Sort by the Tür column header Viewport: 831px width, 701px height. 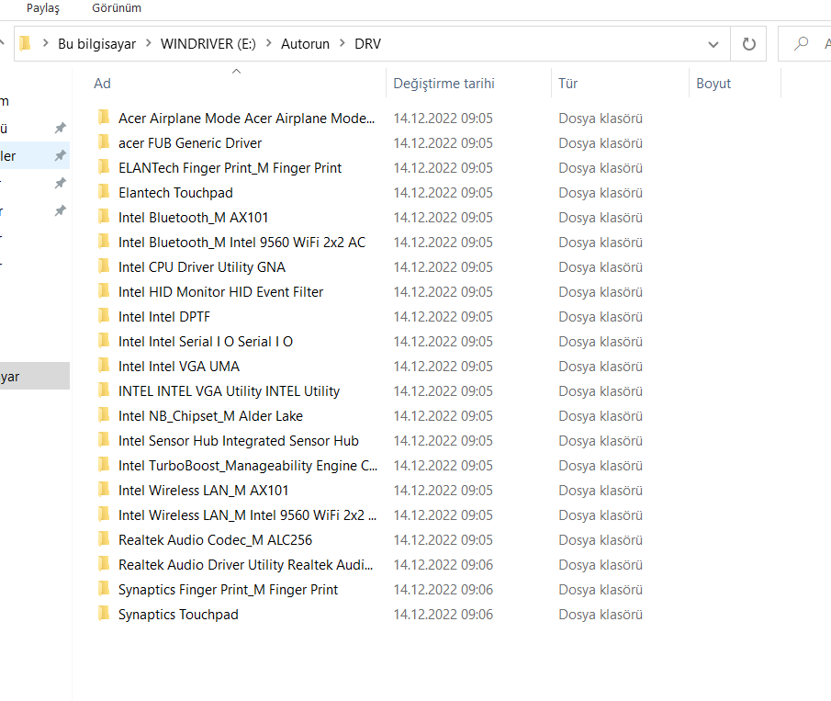click(567, 84)
